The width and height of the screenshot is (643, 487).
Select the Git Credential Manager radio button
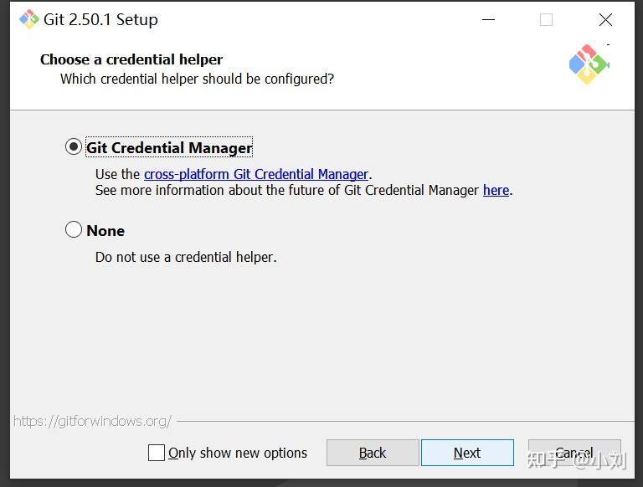tap(74, 147)
